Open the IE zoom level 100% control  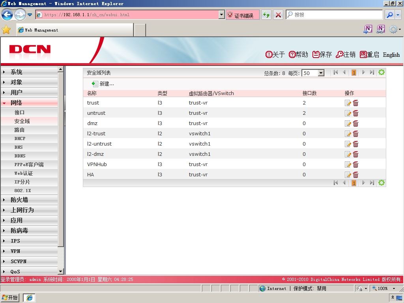(x=383, y=288)
